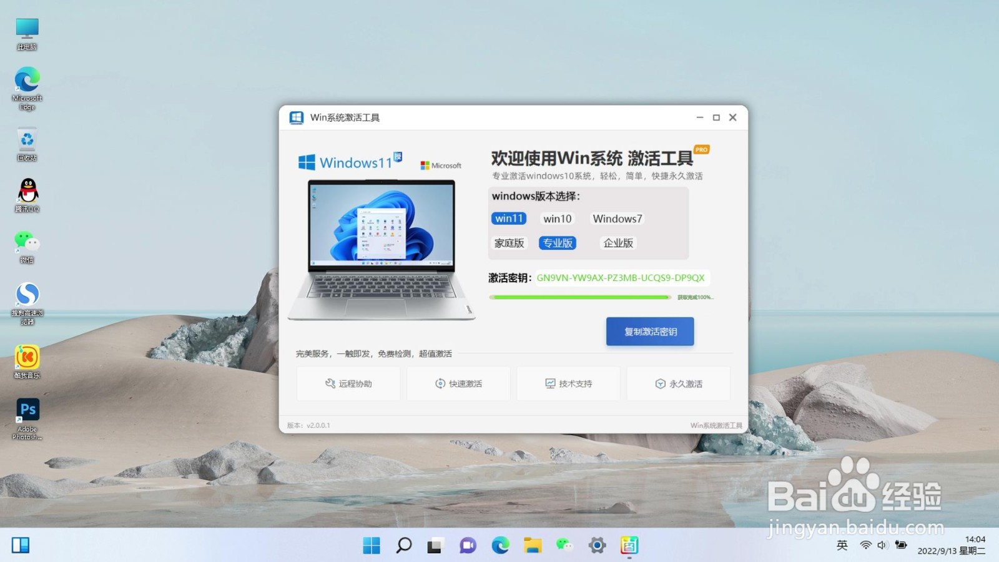Open the clock showing 14:04

[975, 540]
